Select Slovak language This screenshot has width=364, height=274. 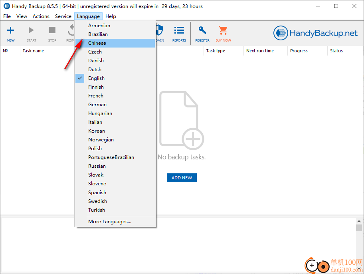[x=115, y=175]
